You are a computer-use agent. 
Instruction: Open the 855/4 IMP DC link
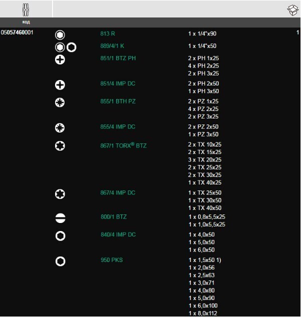(x=118, y=127)
